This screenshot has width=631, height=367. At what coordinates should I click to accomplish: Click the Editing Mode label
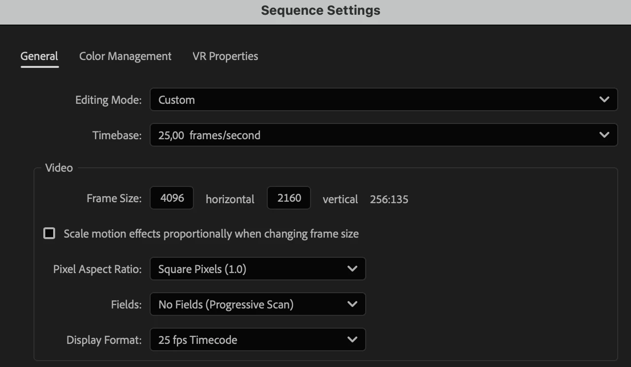pos(108,100)
